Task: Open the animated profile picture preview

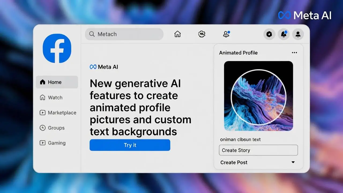Action: click(x=259, y=96)
